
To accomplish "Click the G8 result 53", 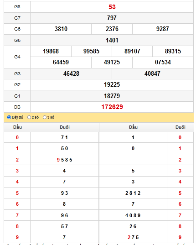I will click(x=112, y=7).
